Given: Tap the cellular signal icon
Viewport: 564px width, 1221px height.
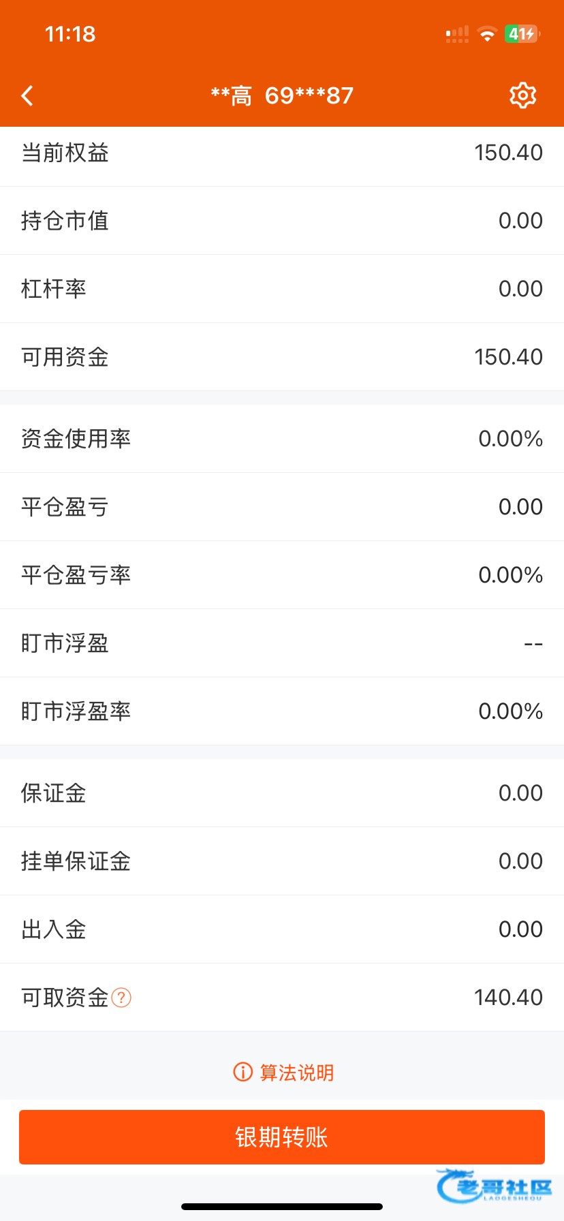Looking at the screenshot, I should [x=457, y=34].
